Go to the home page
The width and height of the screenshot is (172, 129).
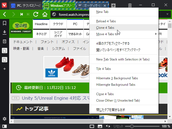(45, 14)
